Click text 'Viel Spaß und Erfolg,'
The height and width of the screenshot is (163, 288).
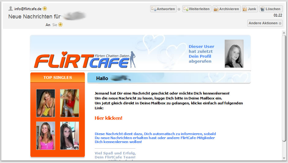point(115,153)
